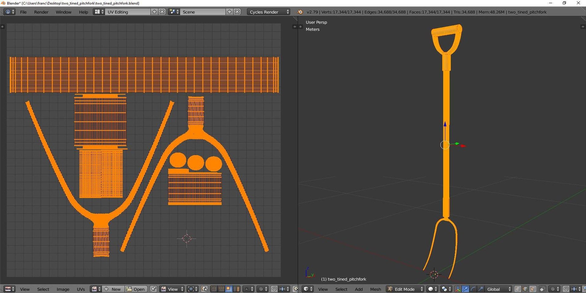Open the screen layout browser dropdown
This screenshot has height=293, width=586.
(99, 12)
